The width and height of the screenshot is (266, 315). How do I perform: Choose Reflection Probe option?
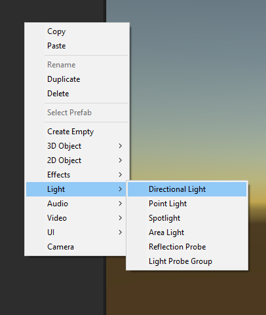pyautogui.click(x=187, y=247)
